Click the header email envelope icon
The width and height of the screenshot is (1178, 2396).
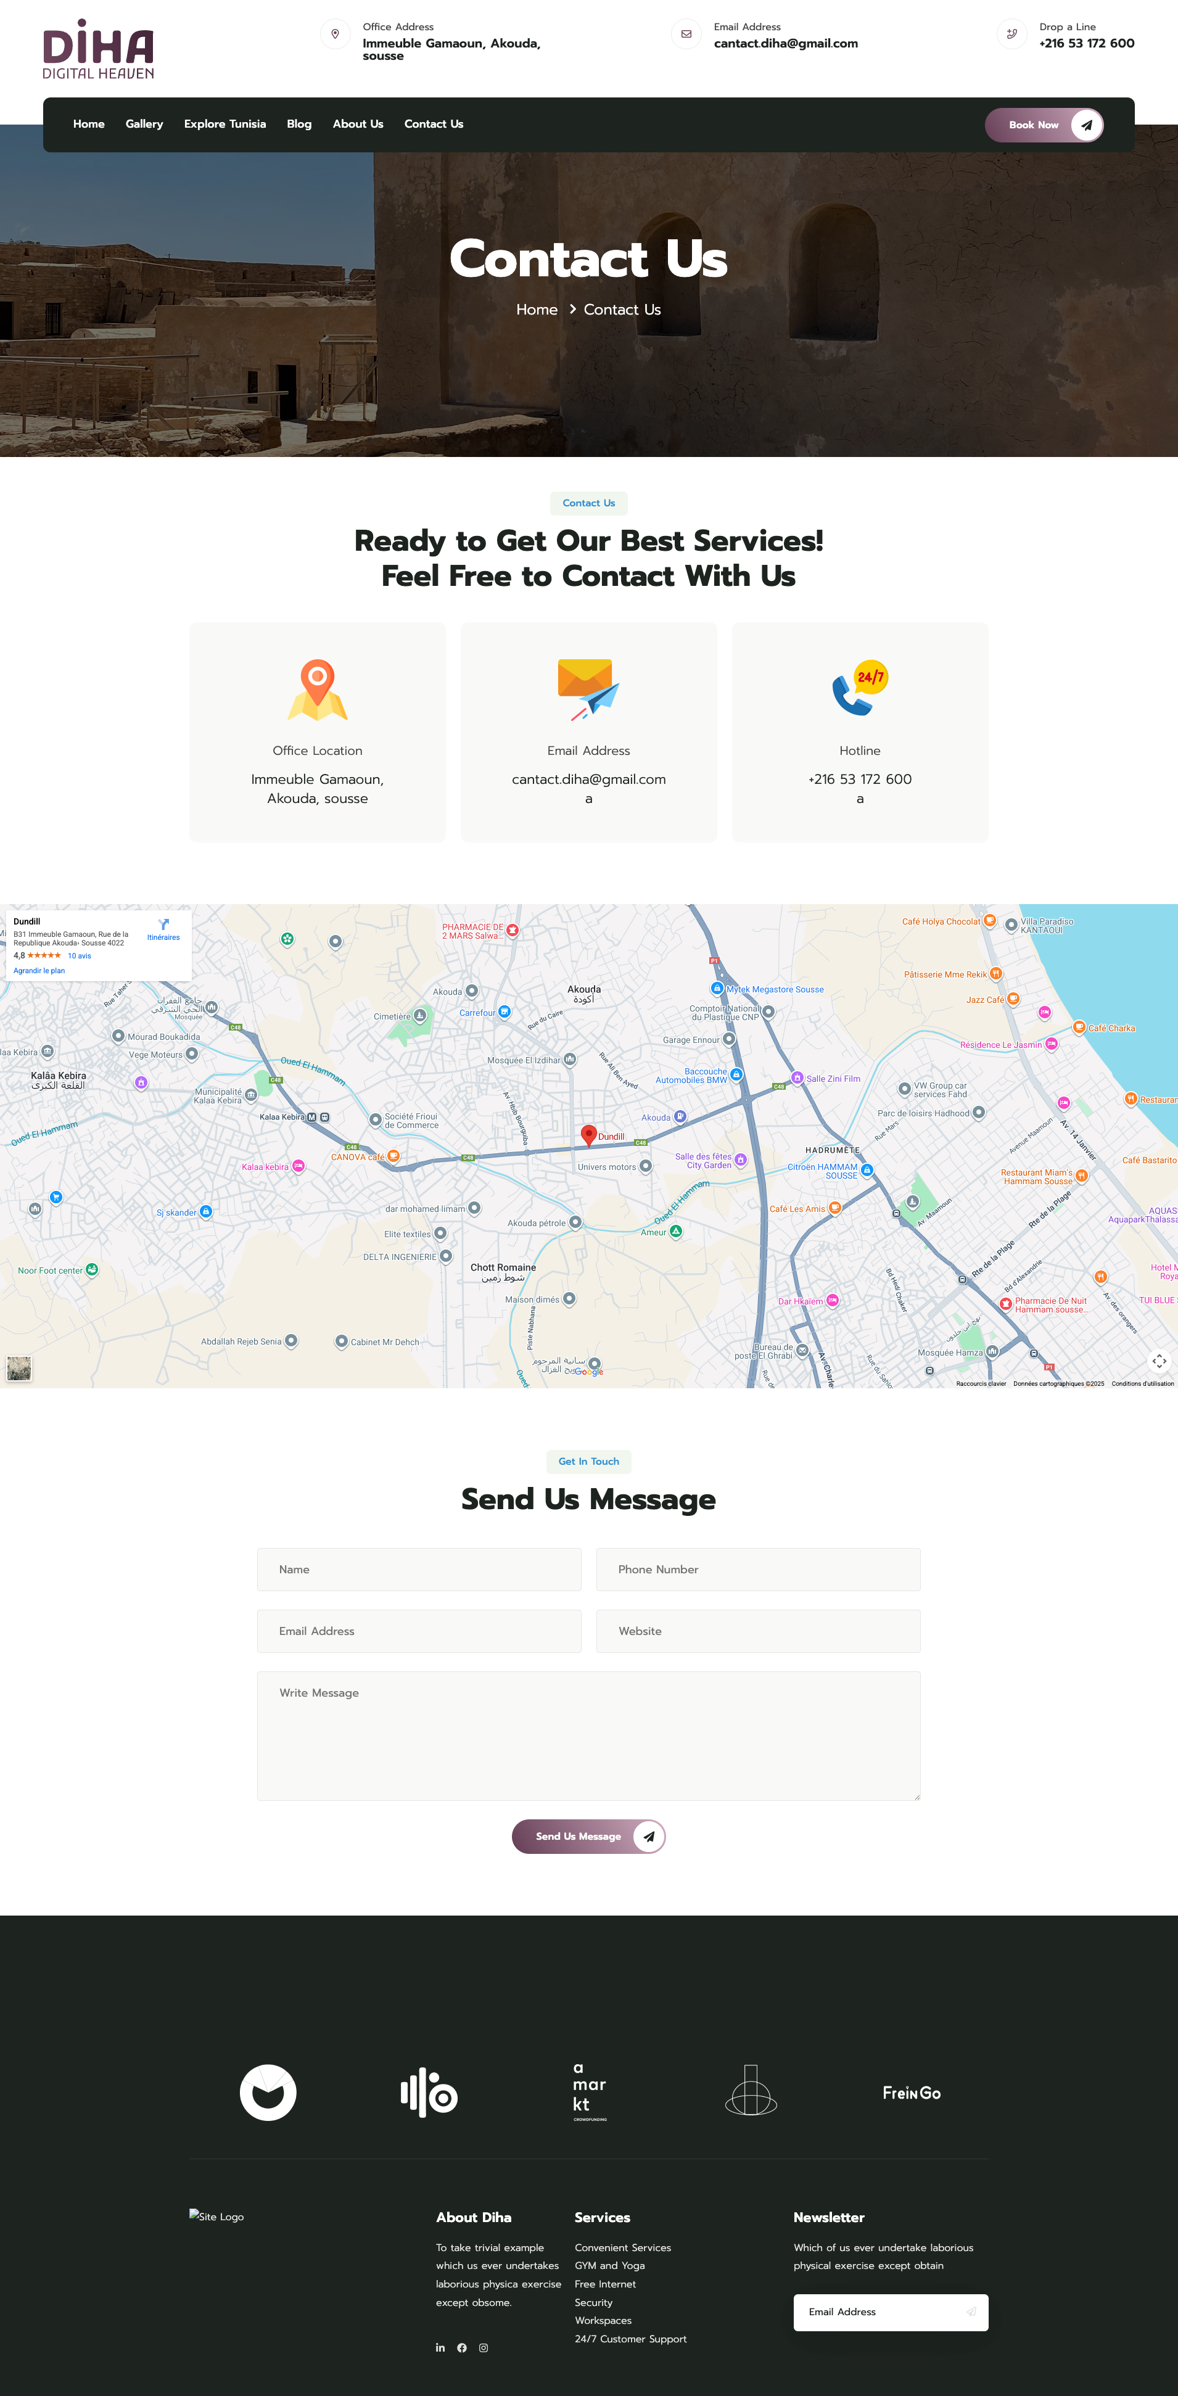click(x=686, y=35)
